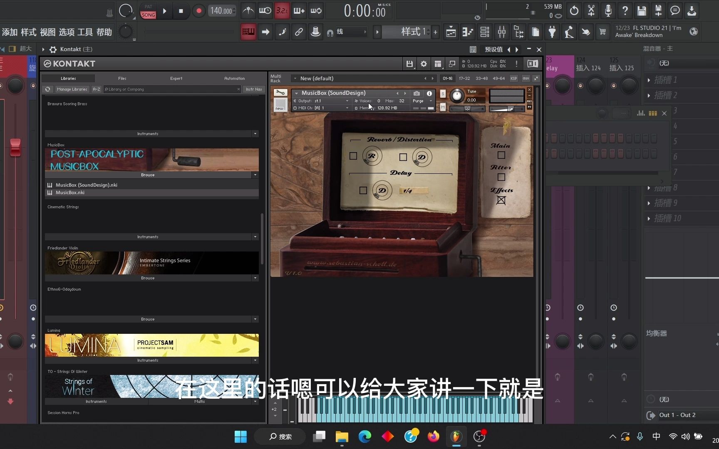The width and height of the screenshot is (719, 449).
Task: Click the A-Z sort button
Action: [x=97, y=89]
